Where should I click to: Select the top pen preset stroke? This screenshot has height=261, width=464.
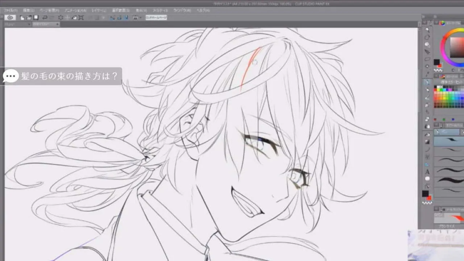(x=449, y=140)
